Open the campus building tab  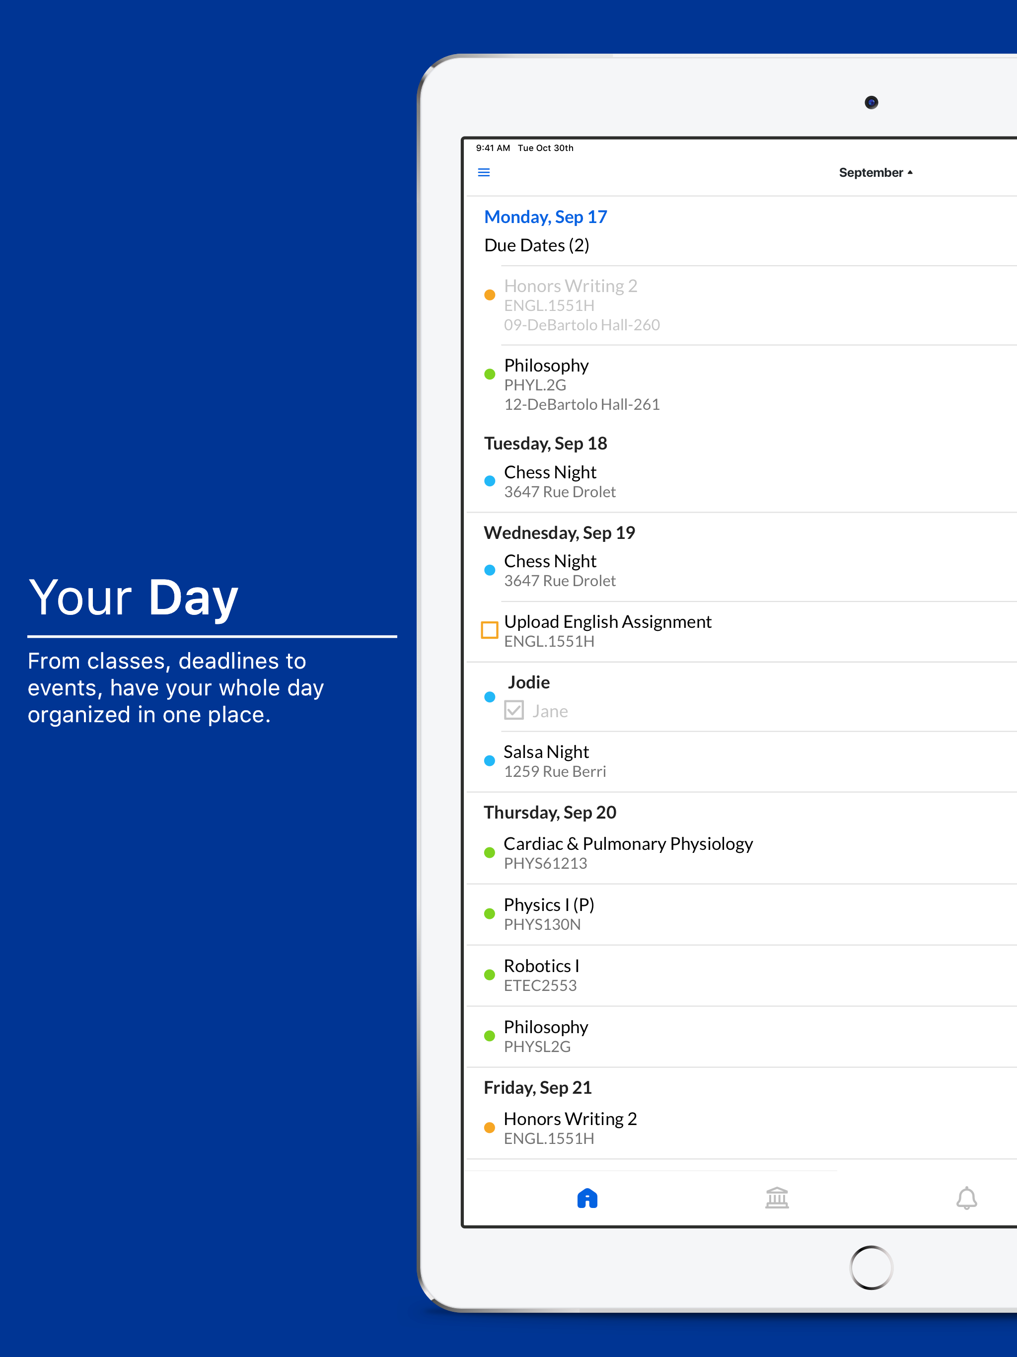pos(777,1198)
